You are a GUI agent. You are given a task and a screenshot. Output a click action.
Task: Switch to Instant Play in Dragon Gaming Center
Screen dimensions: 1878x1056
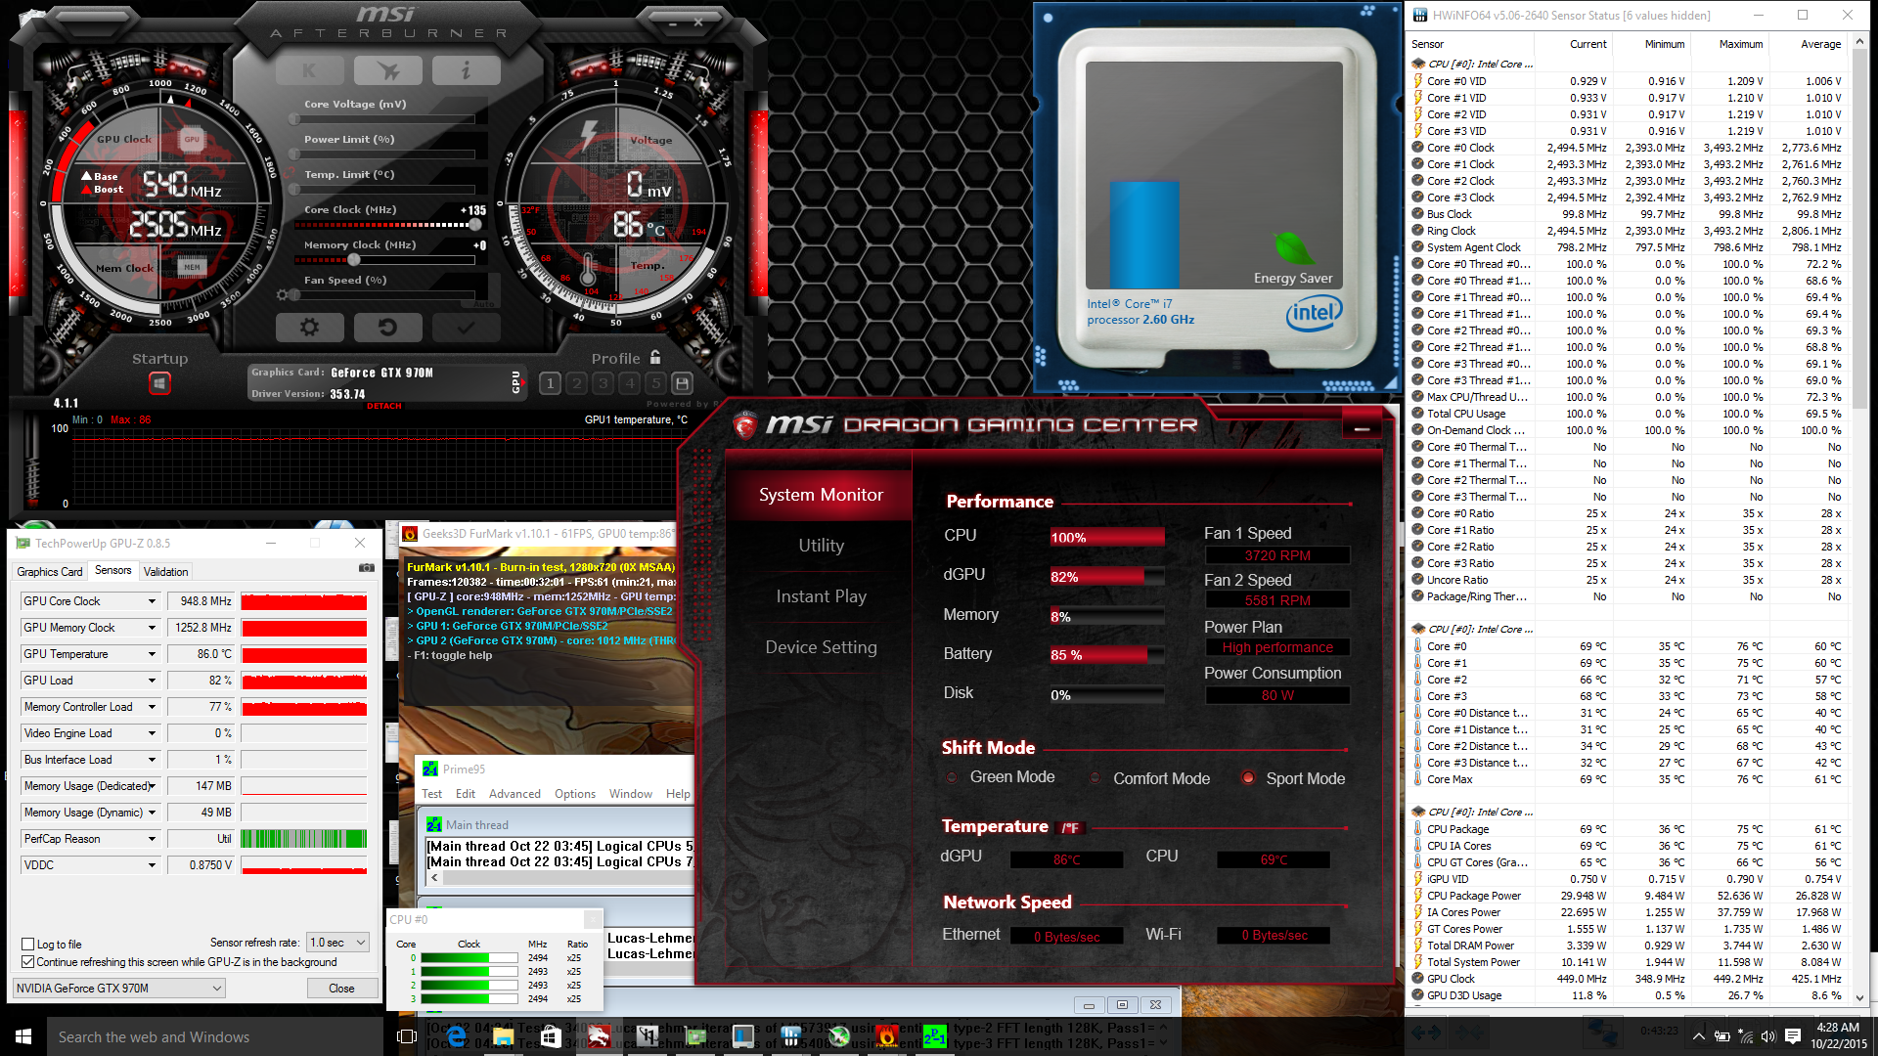[x=821, y=596]
